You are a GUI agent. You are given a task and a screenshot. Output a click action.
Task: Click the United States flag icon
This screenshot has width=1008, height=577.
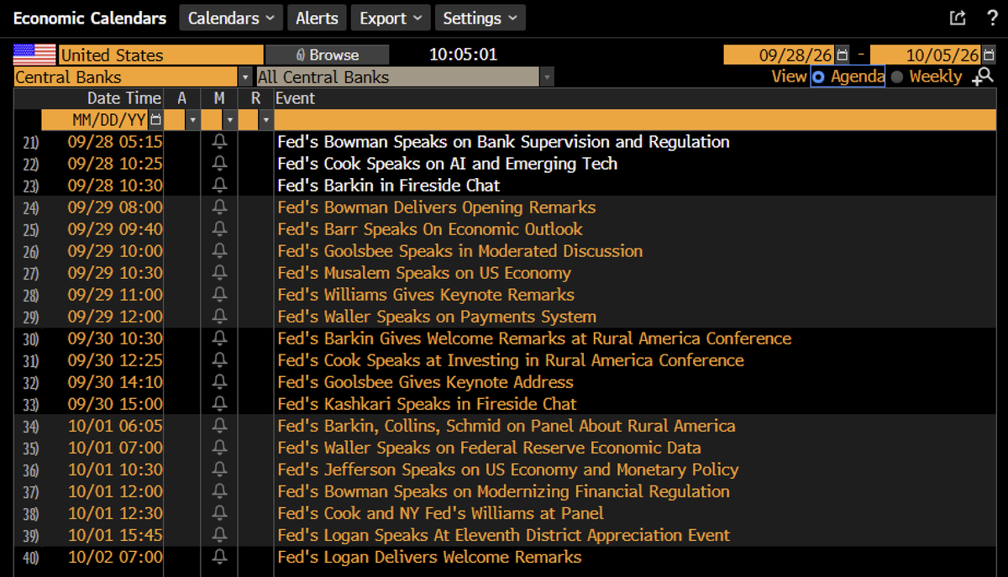(34, 55)
